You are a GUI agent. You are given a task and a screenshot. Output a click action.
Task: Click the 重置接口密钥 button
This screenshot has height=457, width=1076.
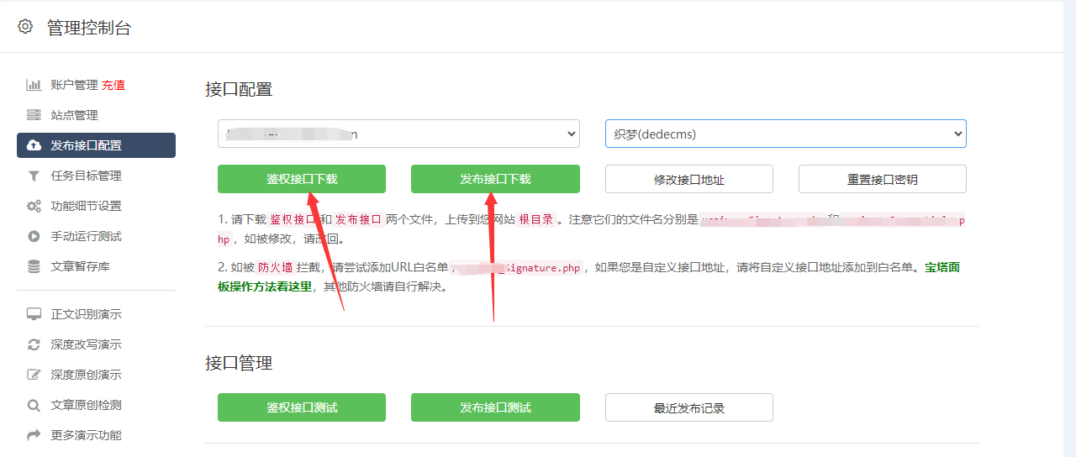[882, 179]
